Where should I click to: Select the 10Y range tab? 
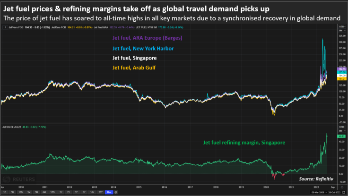[x=92, y=192]
